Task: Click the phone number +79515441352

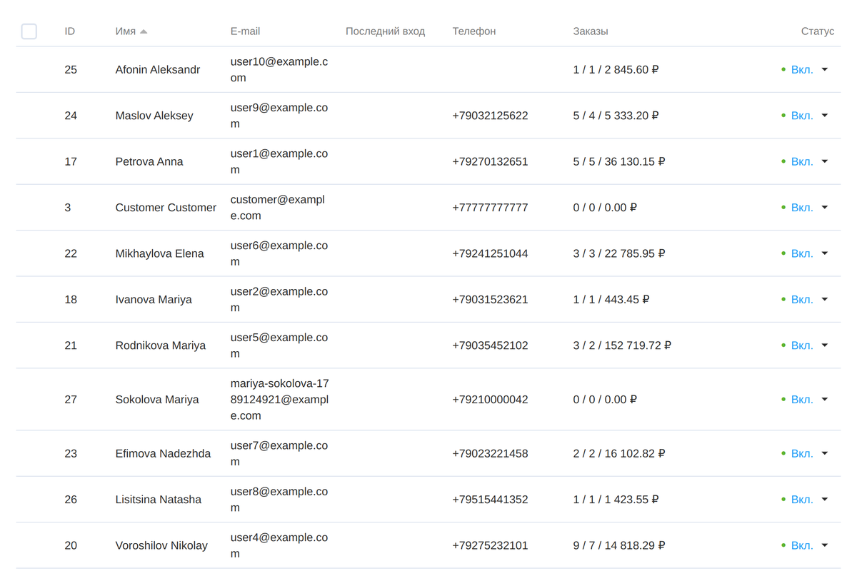Action: coord(490,500)
